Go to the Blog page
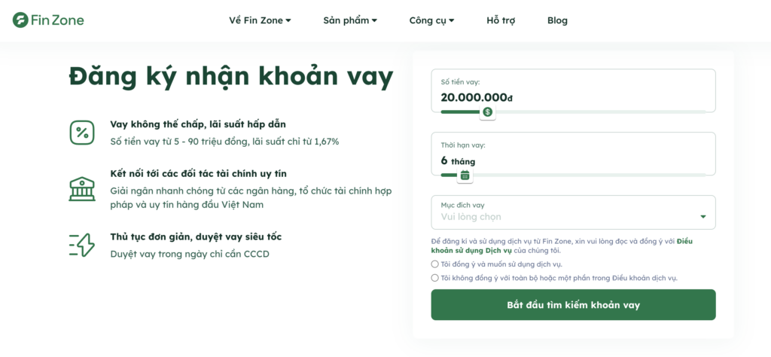 pos(557,20)
